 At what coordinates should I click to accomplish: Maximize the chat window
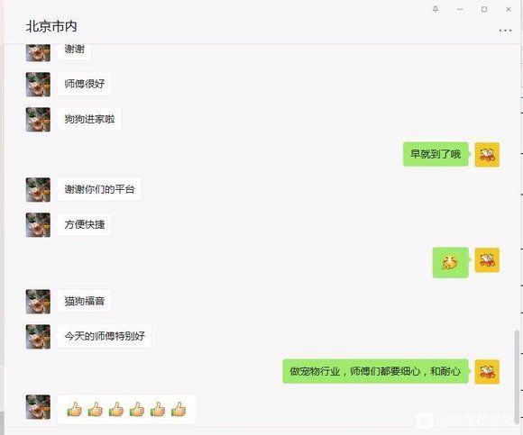(x=484, y=9)
